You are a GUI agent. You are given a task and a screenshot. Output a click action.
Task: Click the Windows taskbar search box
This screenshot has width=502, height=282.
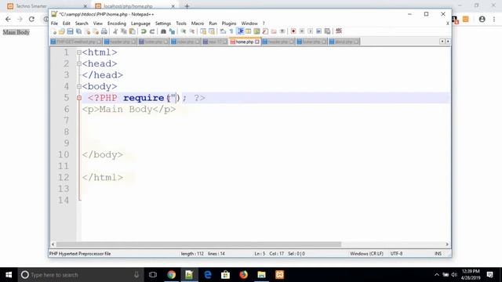(80, 275)
